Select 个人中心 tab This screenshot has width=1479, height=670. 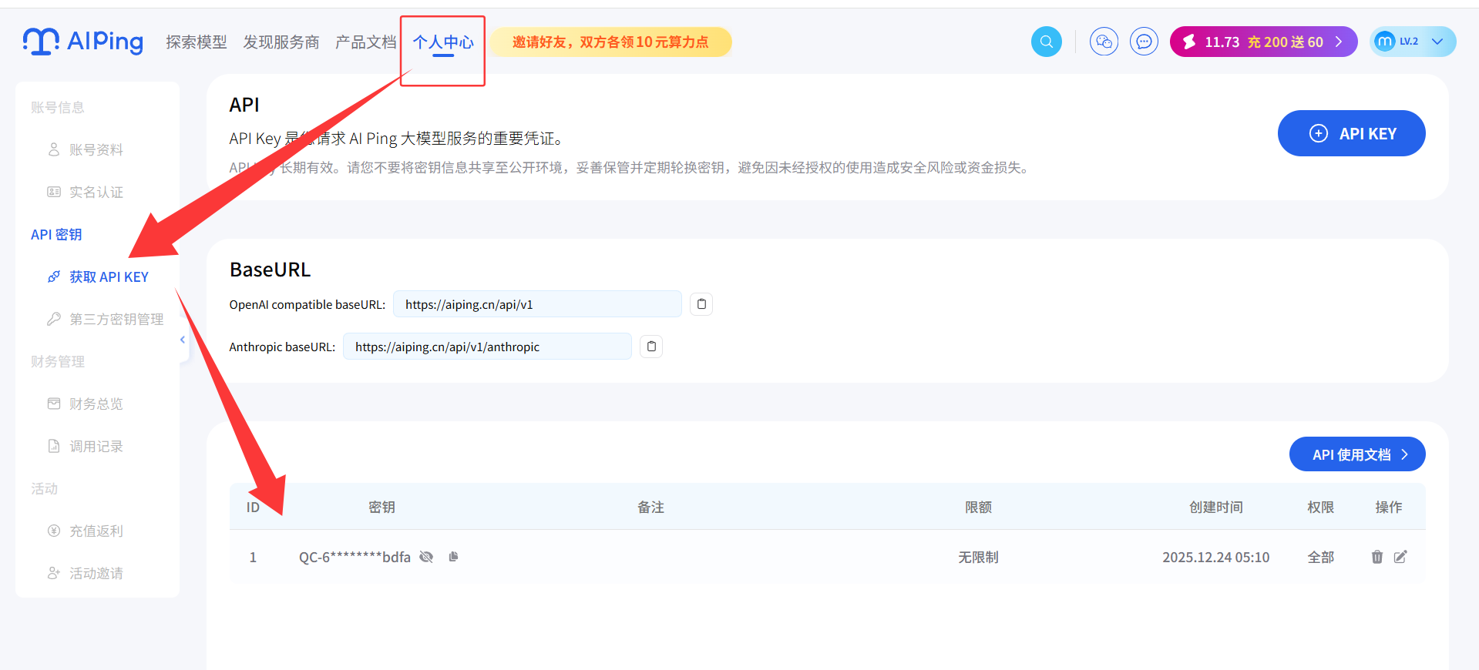[x=443, y=42]
